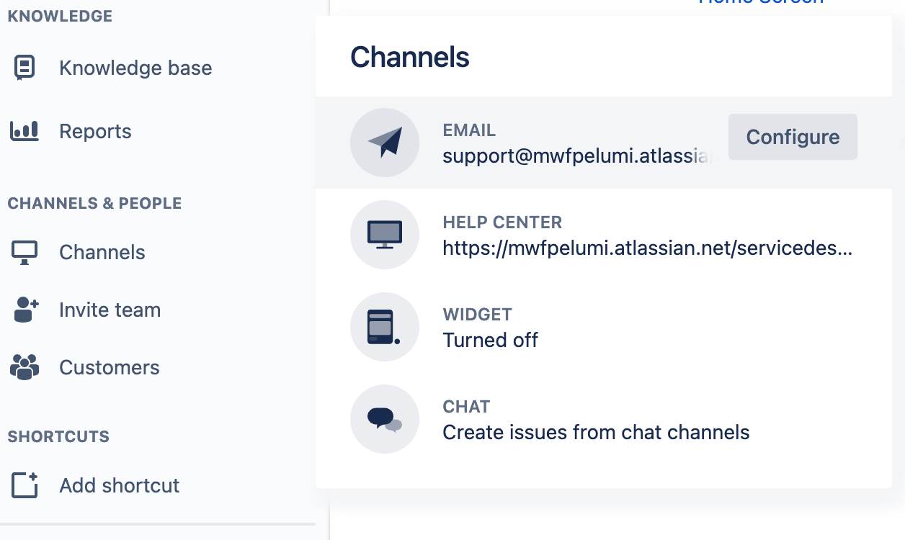Select the Customers group icon
The height and width of the screenshot is (540, 905).
tap(24, 366)
